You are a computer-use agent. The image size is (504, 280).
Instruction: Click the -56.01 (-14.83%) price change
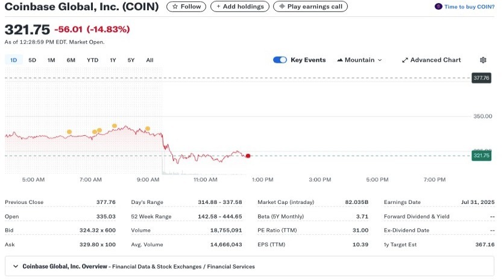(92, 30)
